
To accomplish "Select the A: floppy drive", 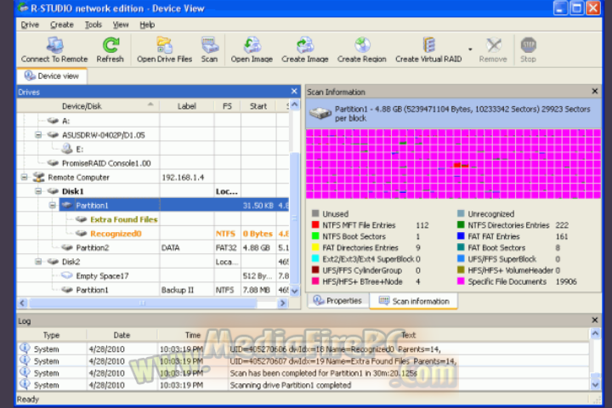I will pyautogui.click(x=59, y=121).
